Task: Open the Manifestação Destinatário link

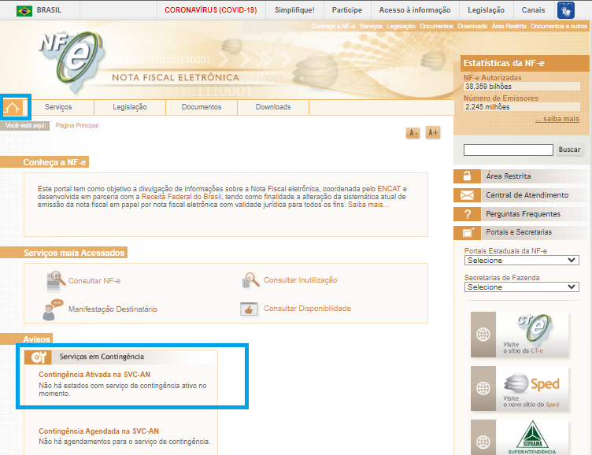Action: pyautogui.click(x=113, y=309)
